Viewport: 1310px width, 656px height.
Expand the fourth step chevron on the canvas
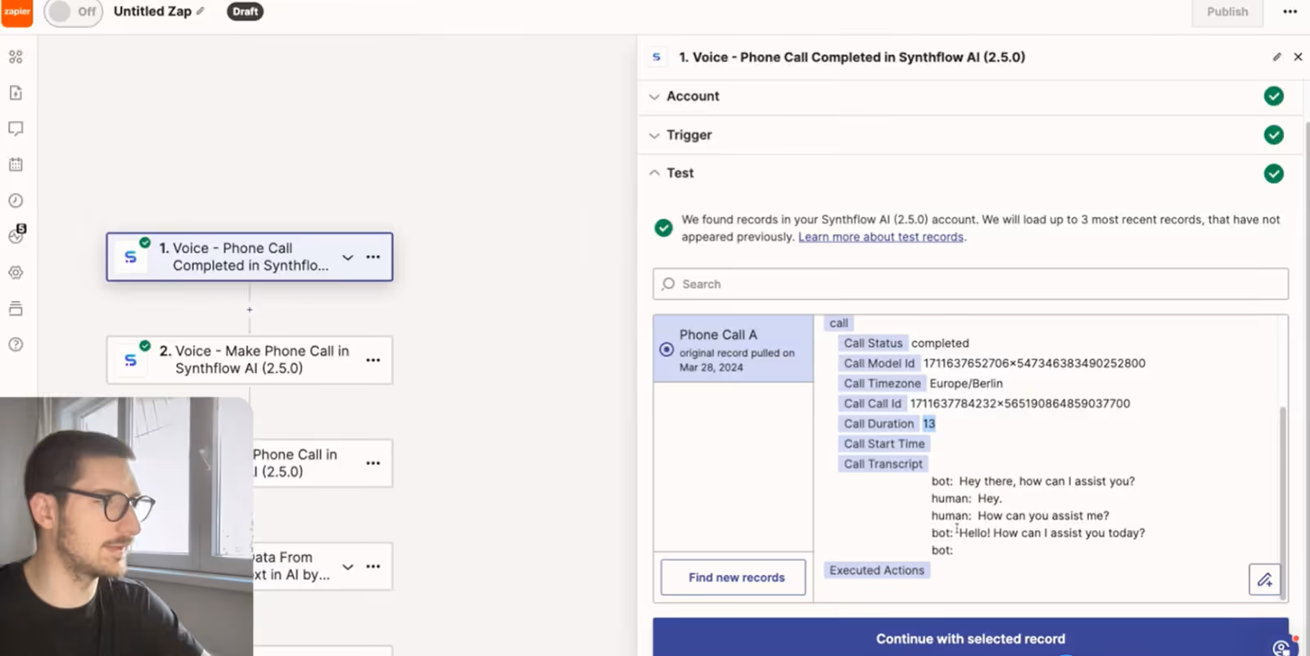pyautogui.click(x=348, y=566)
